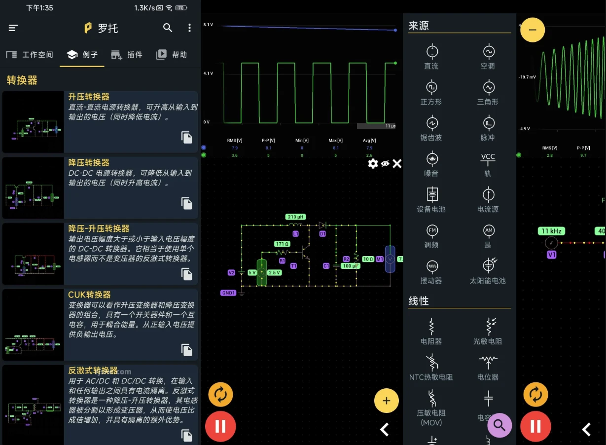Toggle the blue trace channel dot

pos(204,148)
